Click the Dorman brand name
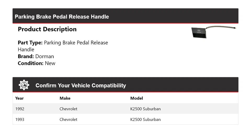Viewport: 251px width, 133px height. (x=44, y=56)
